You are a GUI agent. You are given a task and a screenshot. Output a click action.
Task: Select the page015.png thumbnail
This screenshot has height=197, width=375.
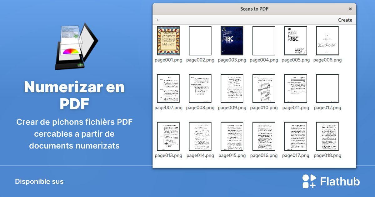coord(232,136)
